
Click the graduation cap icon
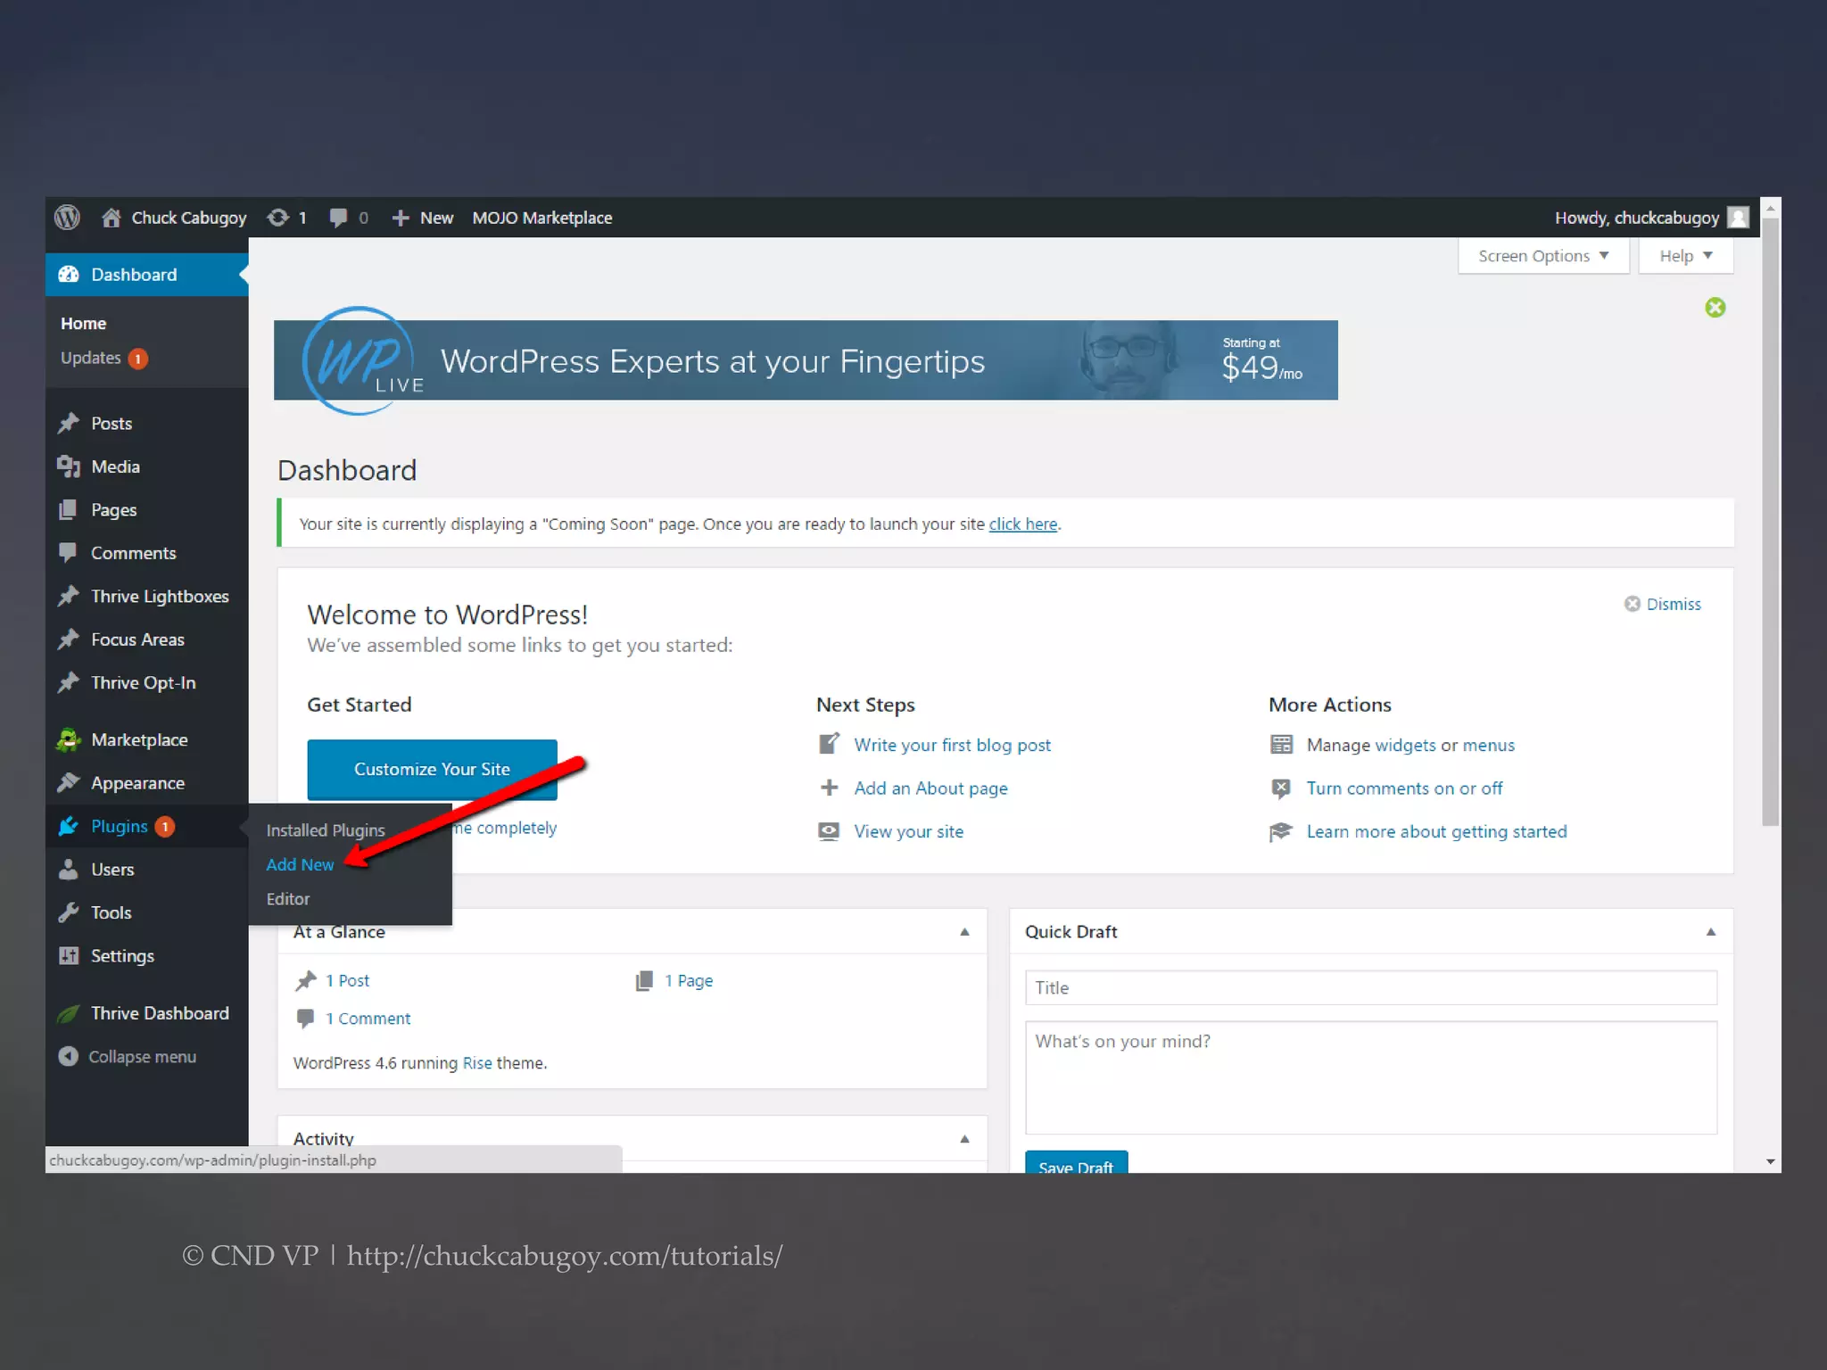pos(1281,831)
